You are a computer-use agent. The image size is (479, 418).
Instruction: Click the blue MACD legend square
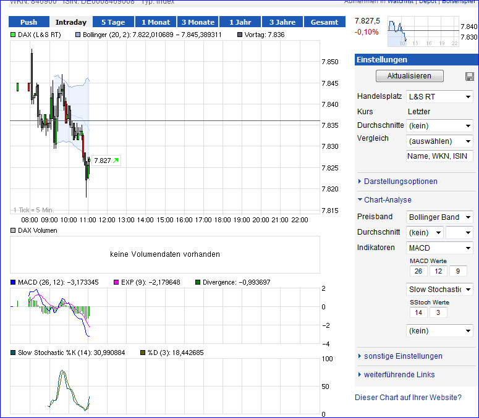pos(13,282)
